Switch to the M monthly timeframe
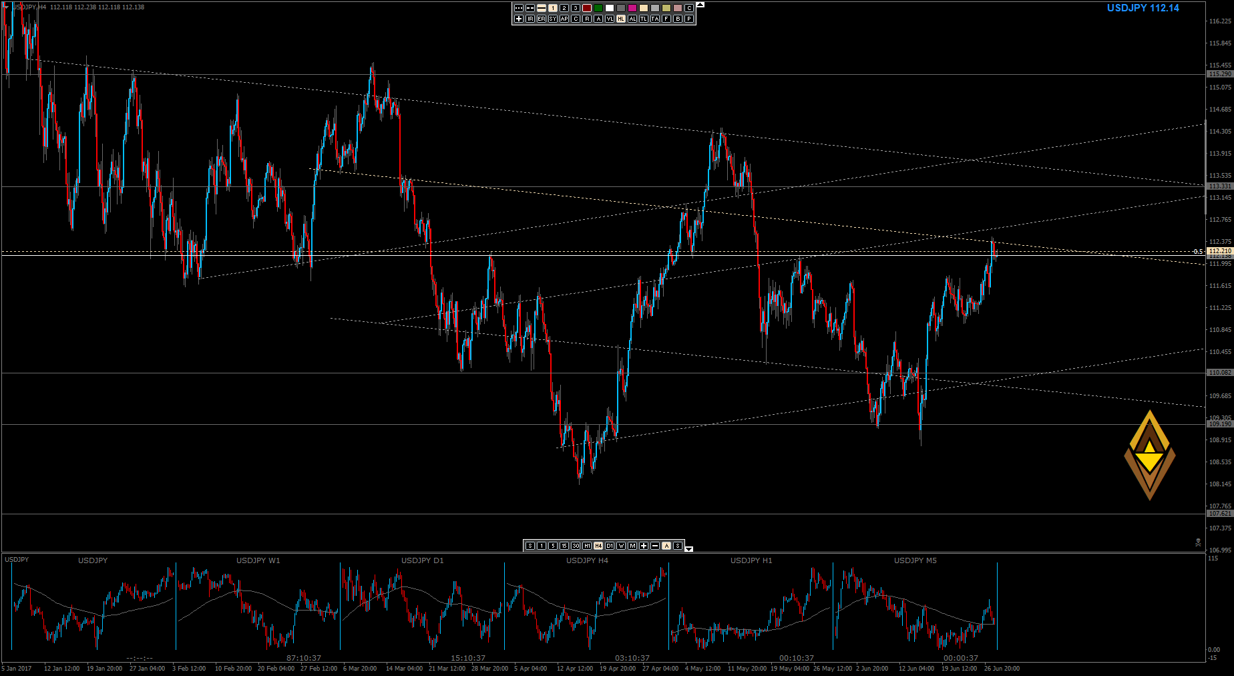The height and width of the screenshot is (676, 1234). click(632, 546)
